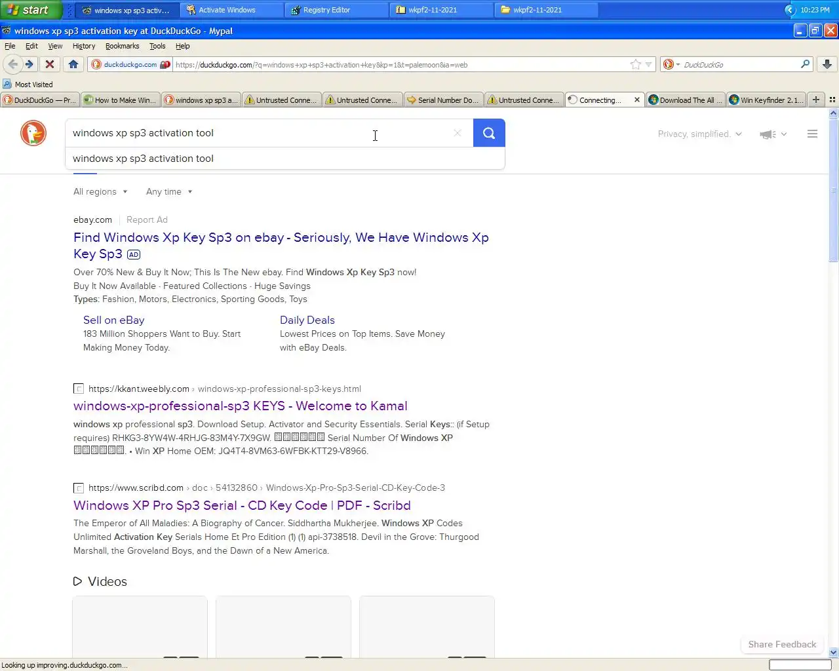This screenshot has height=671, width=839.
Task: Click the page scrollbar up arrow
Action: pos(834,113)
